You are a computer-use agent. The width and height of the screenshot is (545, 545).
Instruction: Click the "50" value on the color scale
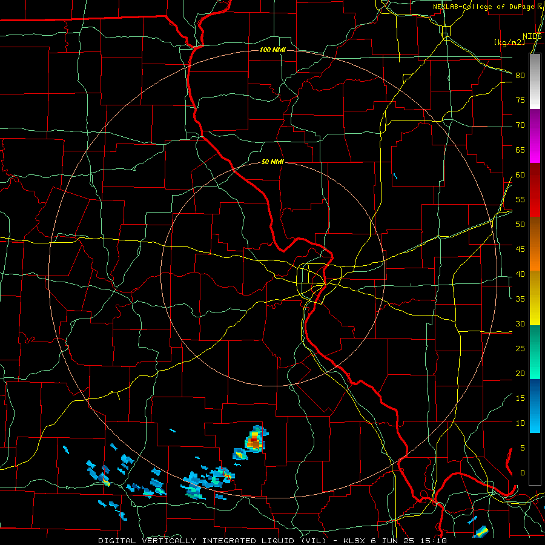coord(520,225)
